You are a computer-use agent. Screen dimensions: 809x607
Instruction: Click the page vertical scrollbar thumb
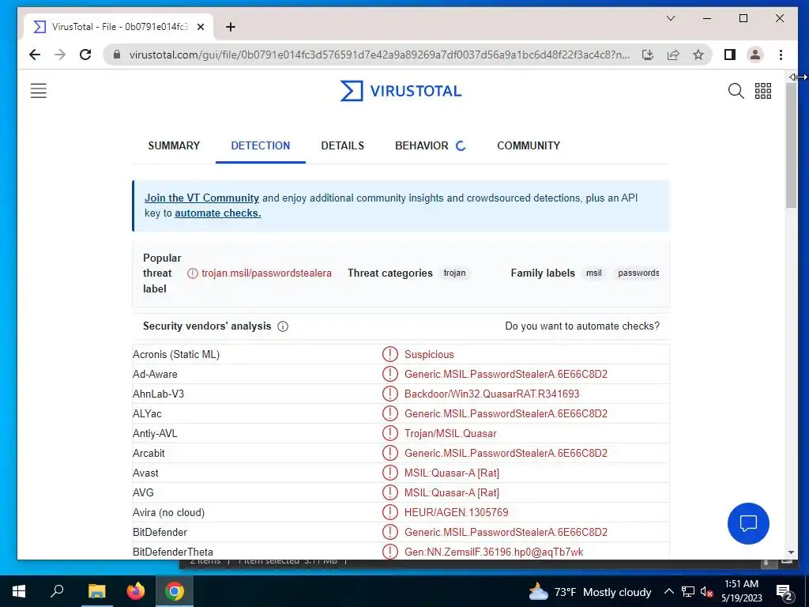point(791,146)
